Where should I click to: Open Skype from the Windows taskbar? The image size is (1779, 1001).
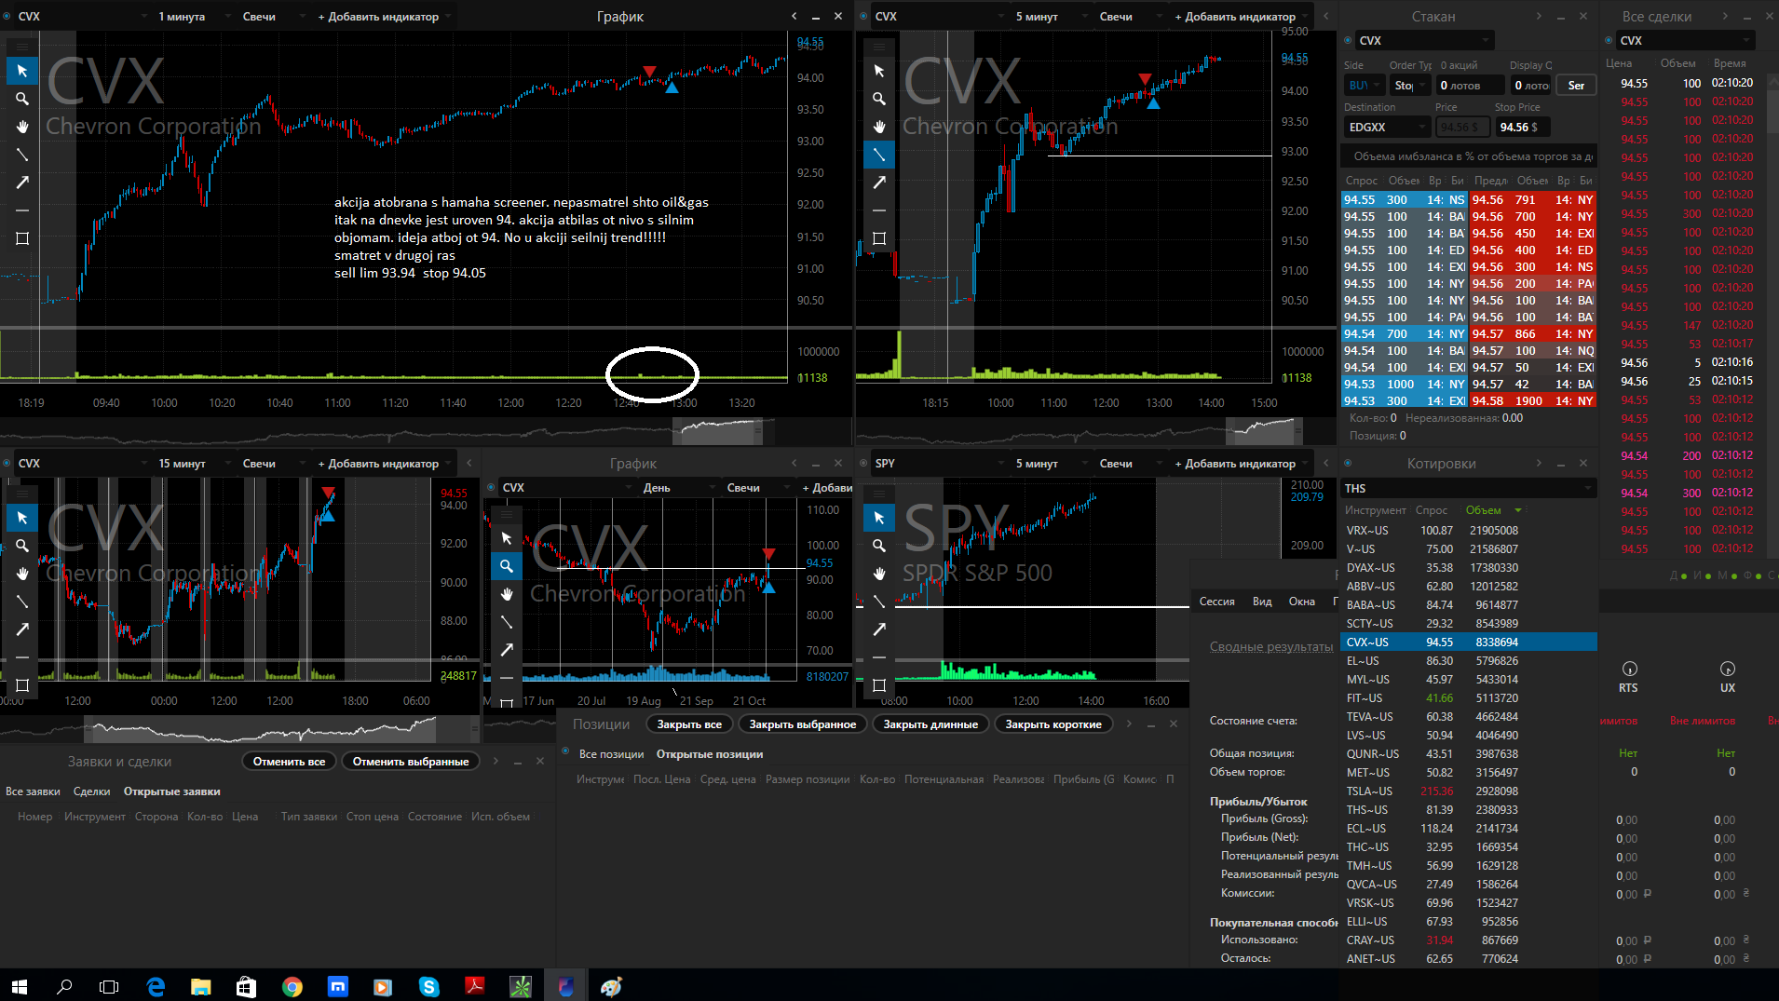(x=428, y=986)
